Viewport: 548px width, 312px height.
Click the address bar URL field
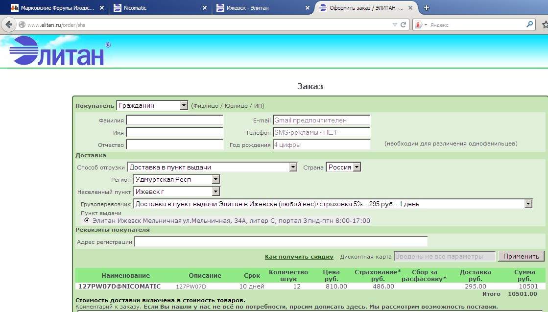click(208, 25)
